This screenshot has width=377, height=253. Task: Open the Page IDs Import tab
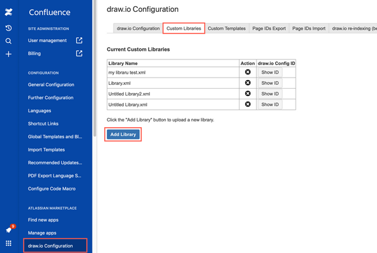pos(309,29)
